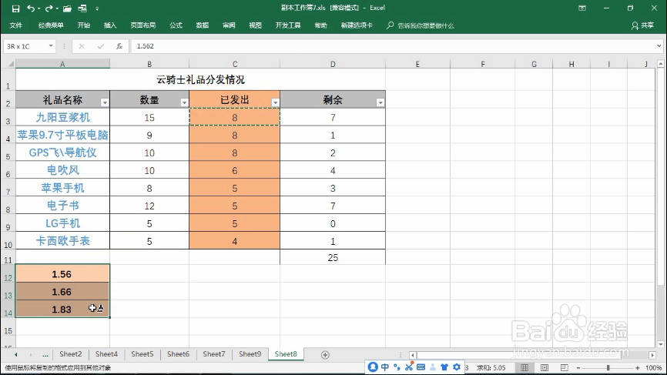Go to the Sheet9 tab
This screenshot has height=375, width=667.
pyautogui.click(x=250, y=353)
